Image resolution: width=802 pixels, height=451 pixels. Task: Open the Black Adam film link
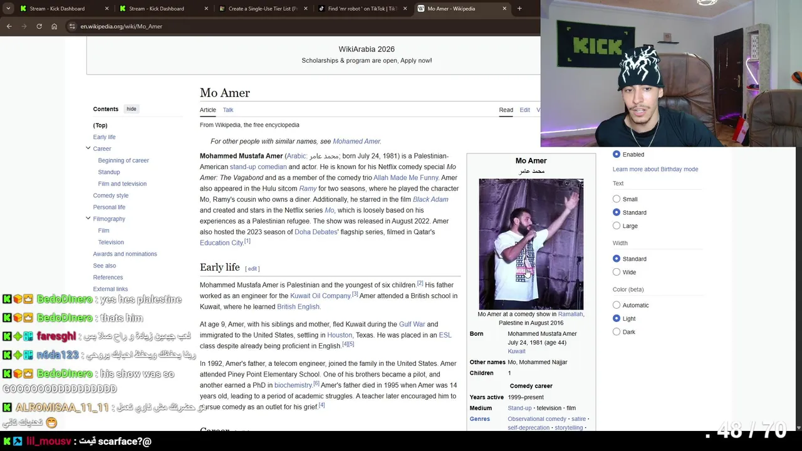430,199
